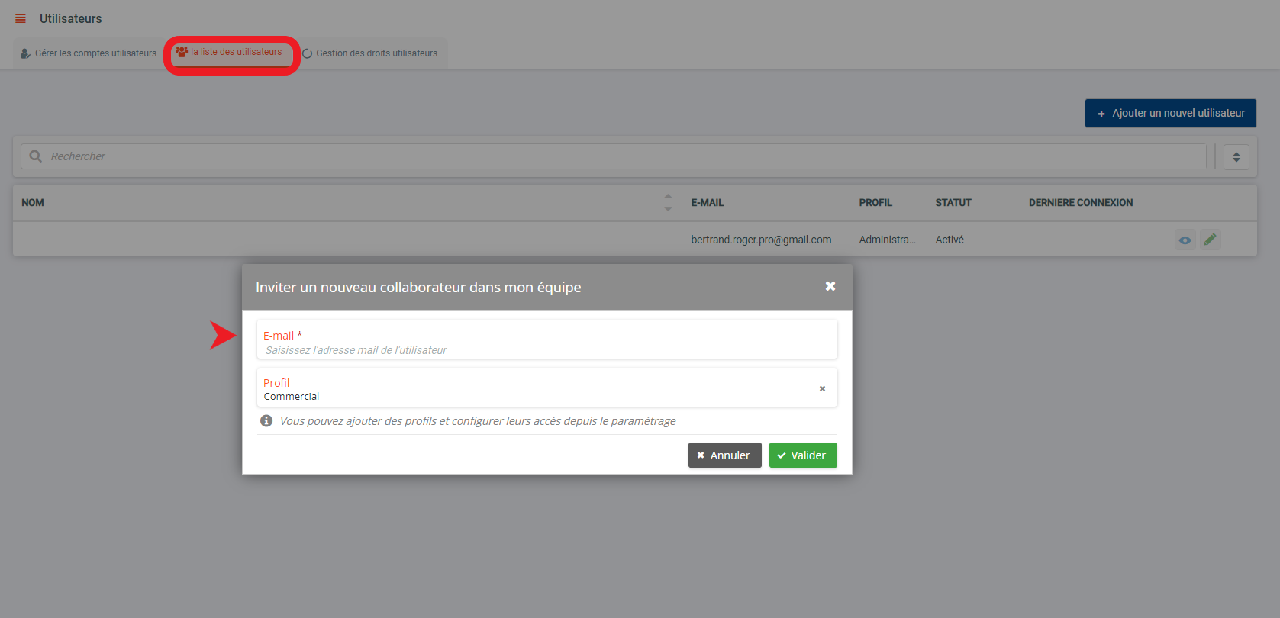Click the magnifying glass search icon
This screenshot has height=618, width=1280.
click(x=35, y=156)
